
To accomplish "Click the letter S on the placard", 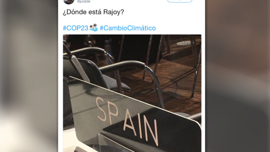I will tap(101, 109).
